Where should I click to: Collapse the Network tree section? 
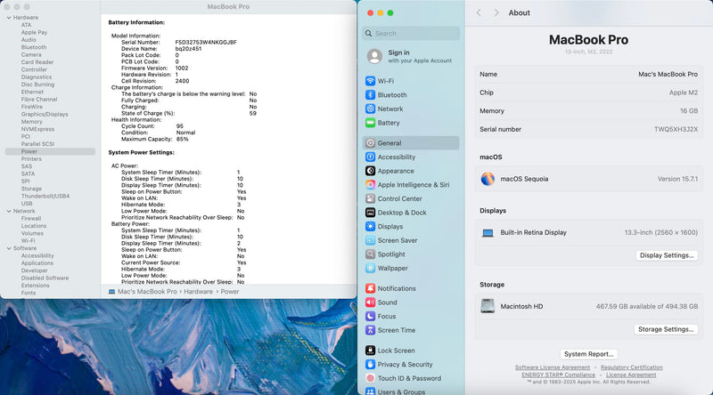point(8,211)
